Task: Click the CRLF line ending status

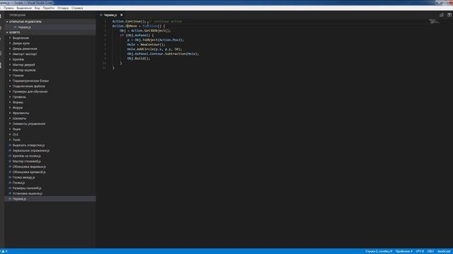Action: 430,251
